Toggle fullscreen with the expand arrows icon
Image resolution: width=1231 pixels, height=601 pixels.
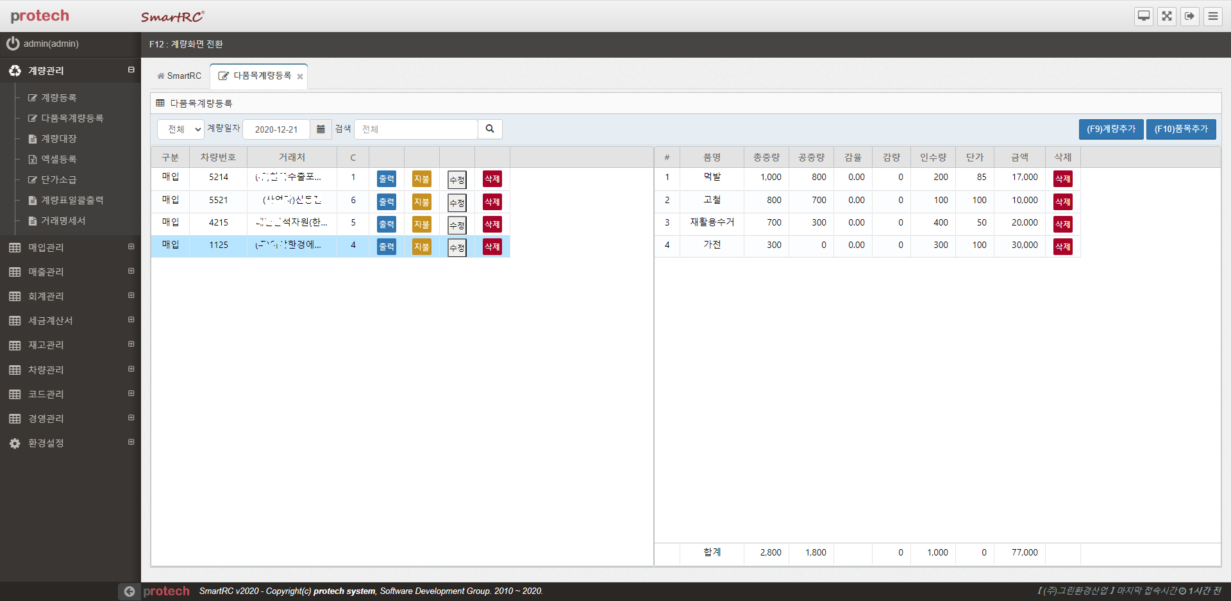point(1167,16)
